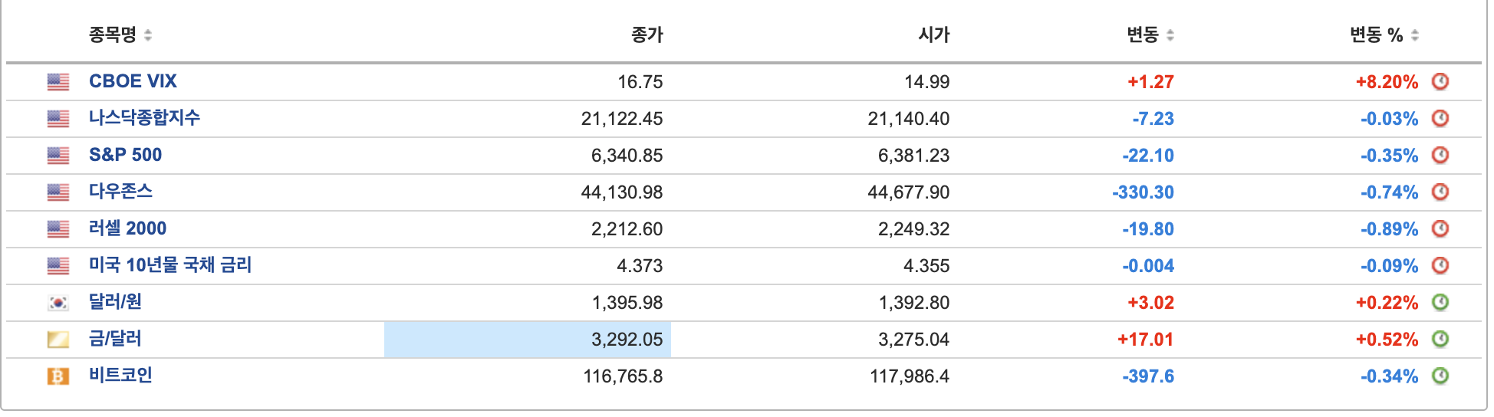Click the change value +17.01
This screenshot has height=417, width=1494.
pyautogui.click(x=1146, y=340)
